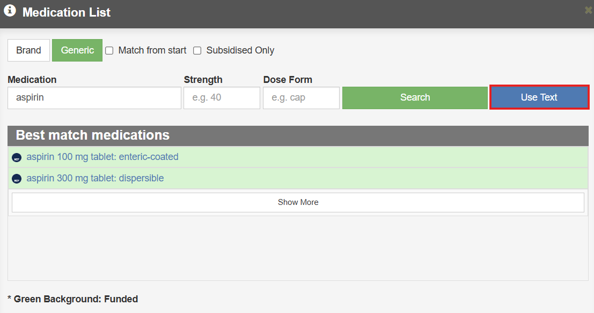Expand results with Show More
Viewport: 594px width, 313px height.
[298, 202]
